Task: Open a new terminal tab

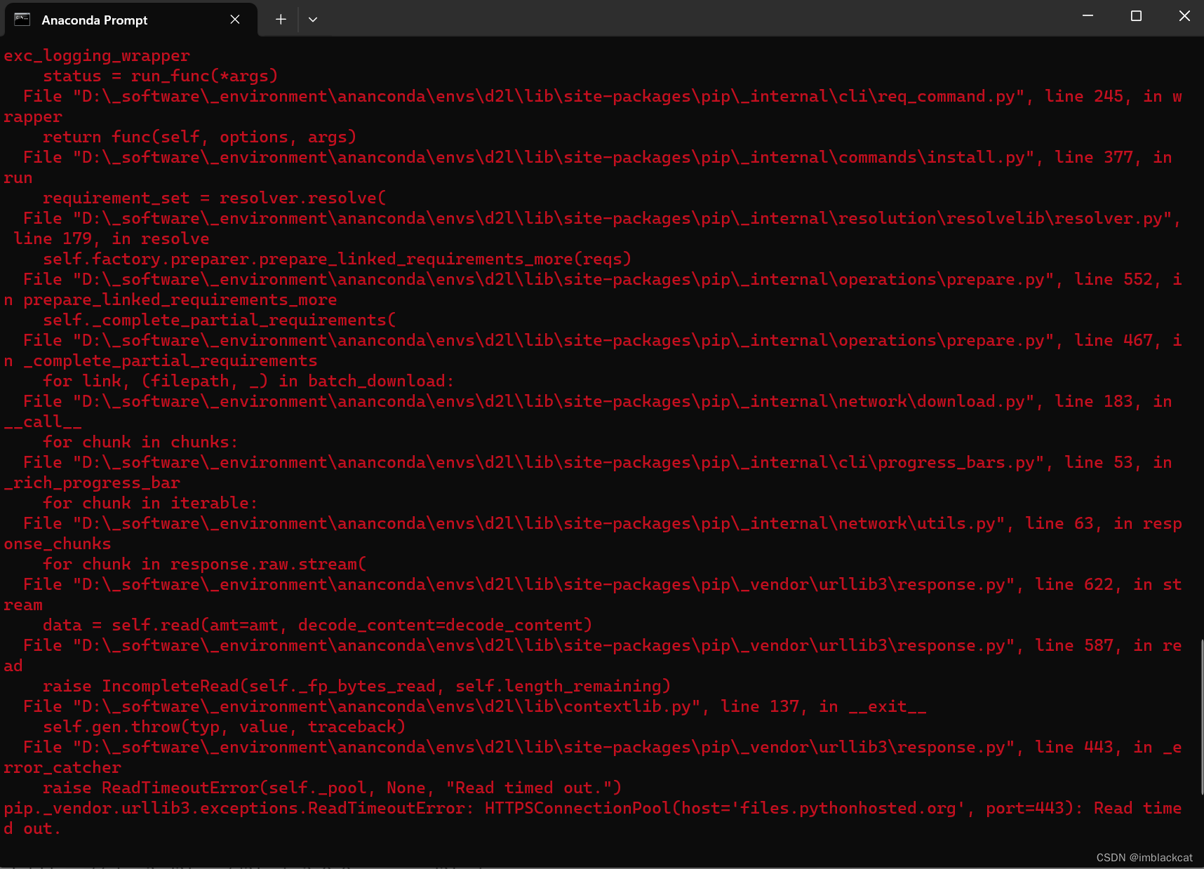Action: coord(281,20)
